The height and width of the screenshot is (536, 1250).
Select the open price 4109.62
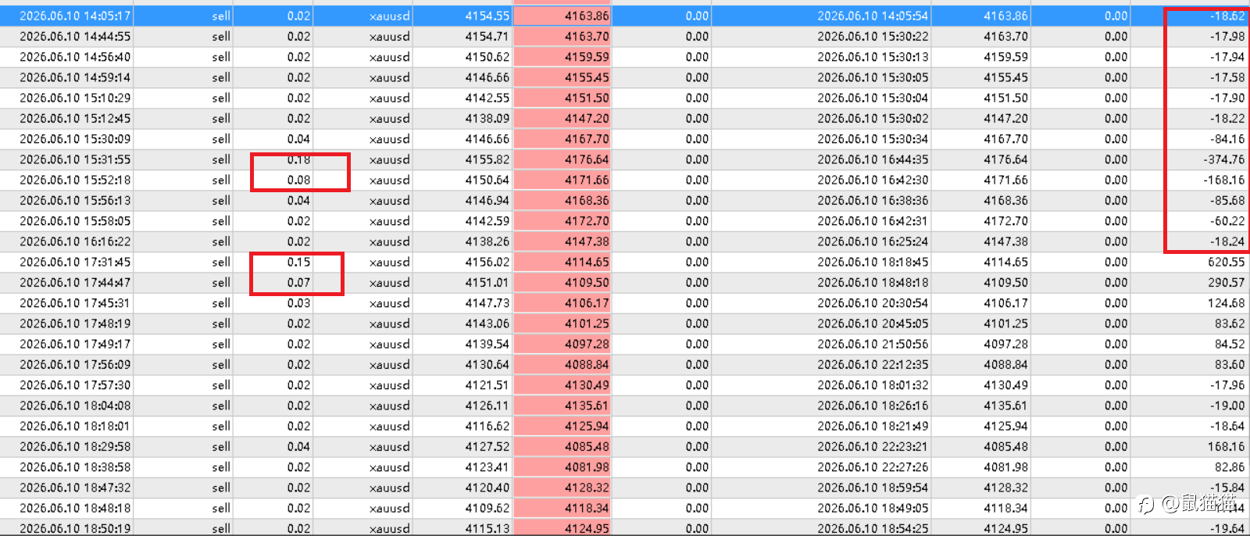487,508
